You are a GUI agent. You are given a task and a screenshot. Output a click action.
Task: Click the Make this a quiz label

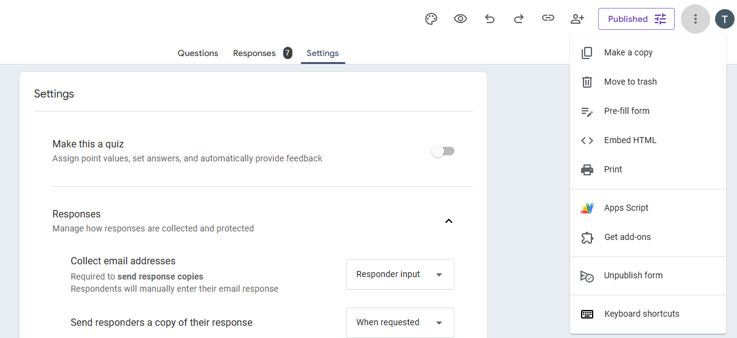pos(88,144)
